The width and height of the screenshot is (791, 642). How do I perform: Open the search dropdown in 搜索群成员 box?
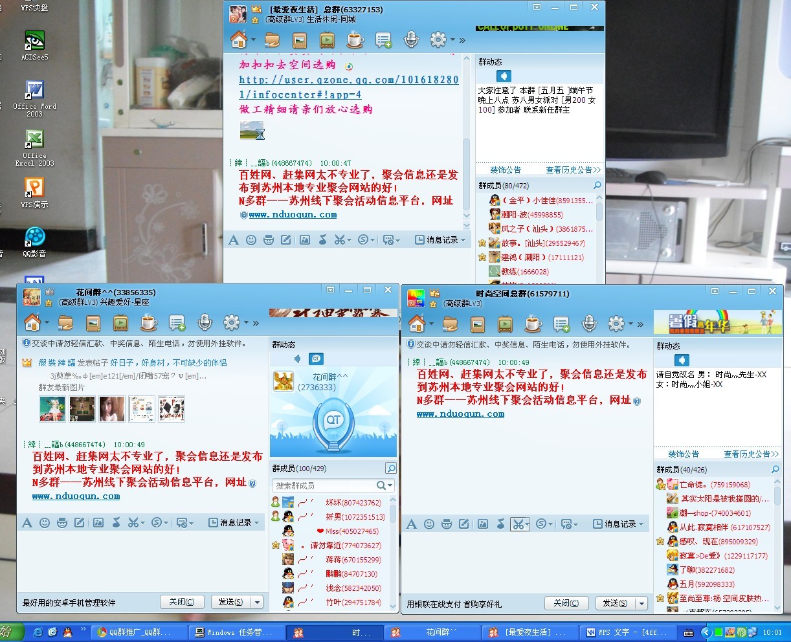(x=390, y=485)
